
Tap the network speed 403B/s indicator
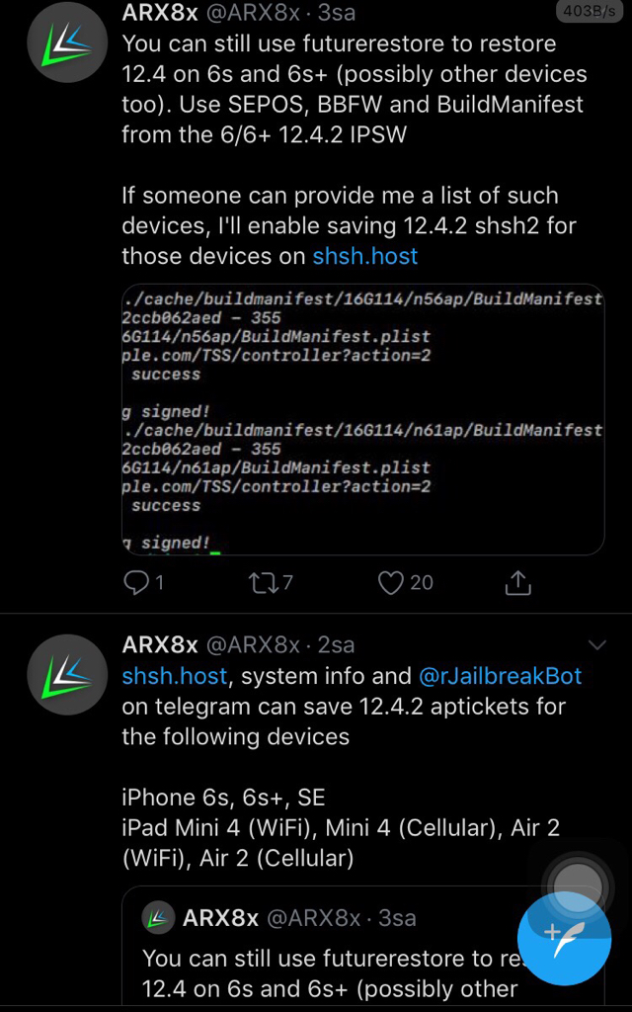click(587, 12)
